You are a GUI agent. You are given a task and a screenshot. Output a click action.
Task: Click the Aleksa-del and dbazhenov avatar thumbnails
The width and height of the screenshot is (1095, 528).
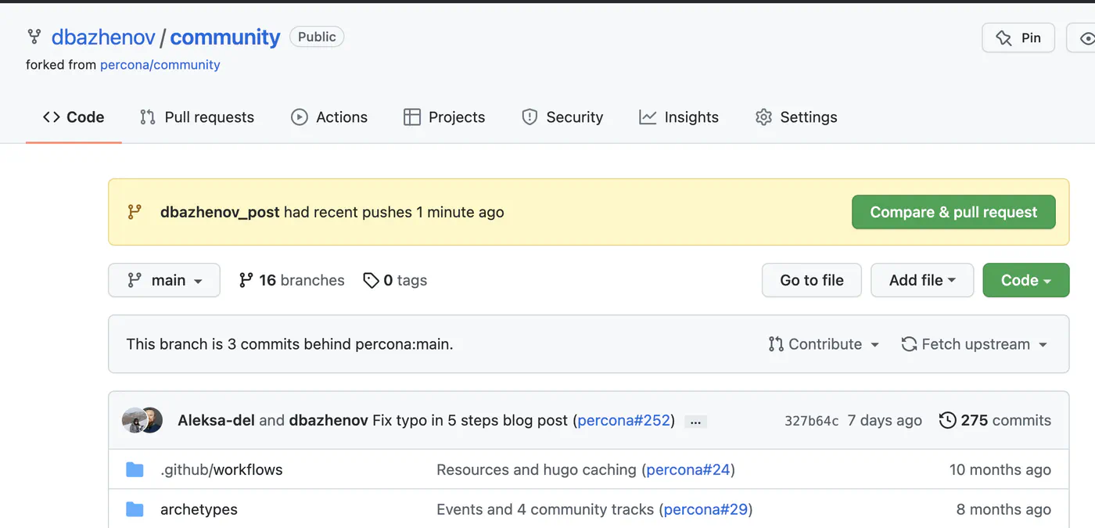[x=142, y=420]
